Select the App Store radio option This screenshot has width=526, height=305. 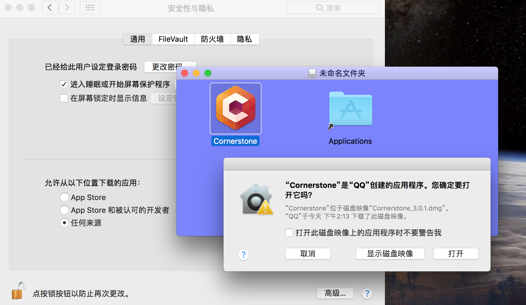[x=64, y=197]
